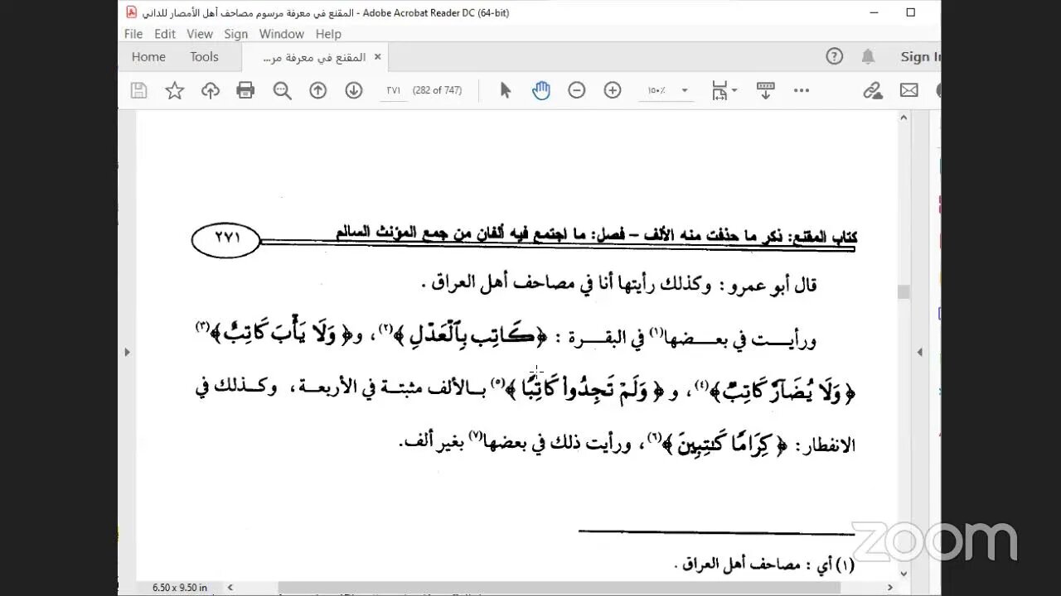This screenshot has width=1061, height=596.
Task: Click the scrollbar down arrow
Action: pos(904,573)
